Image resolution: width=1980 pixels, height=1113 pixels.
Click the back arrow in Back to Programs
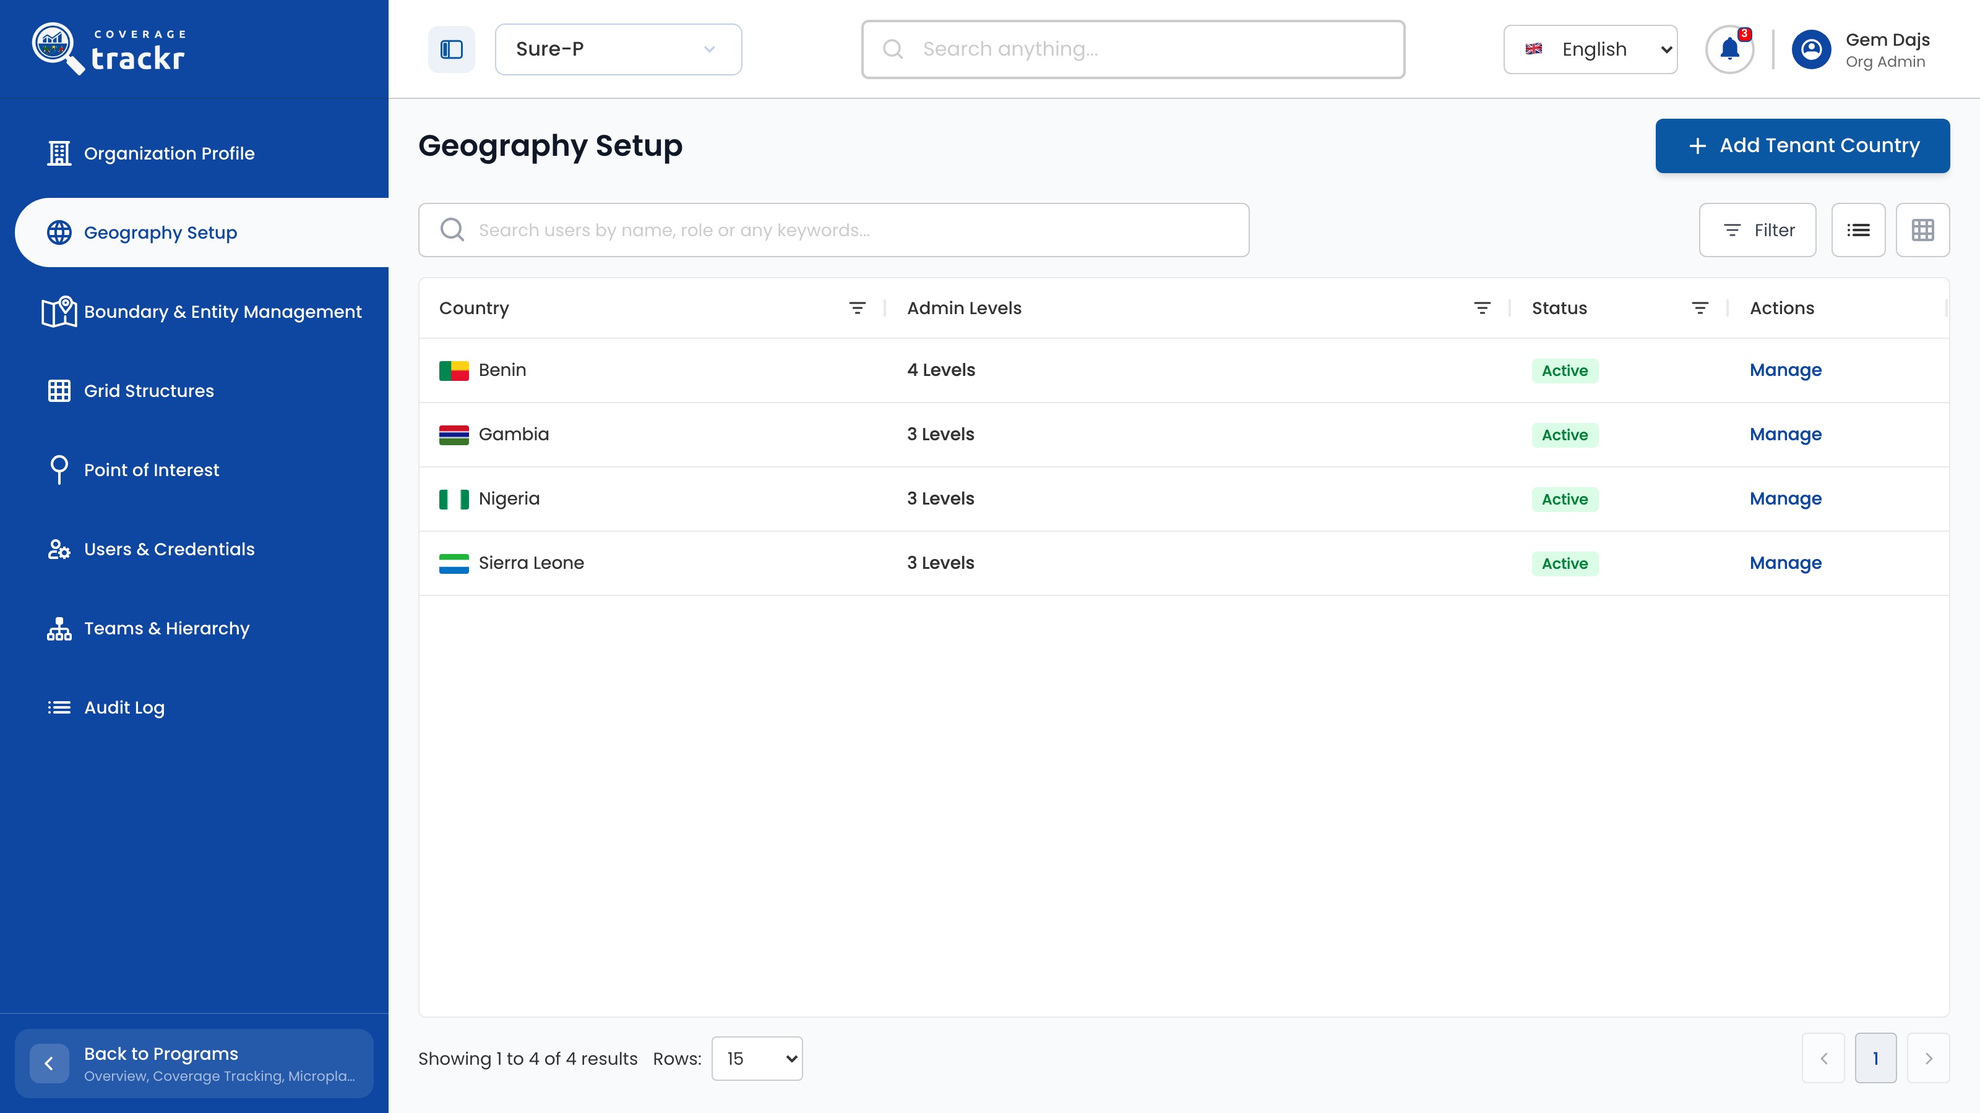49,1064
